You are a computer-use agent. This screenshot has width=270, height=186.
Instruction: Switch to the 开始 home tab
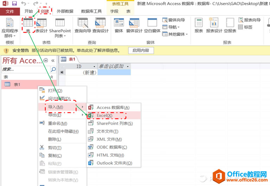tap(28, 11)
